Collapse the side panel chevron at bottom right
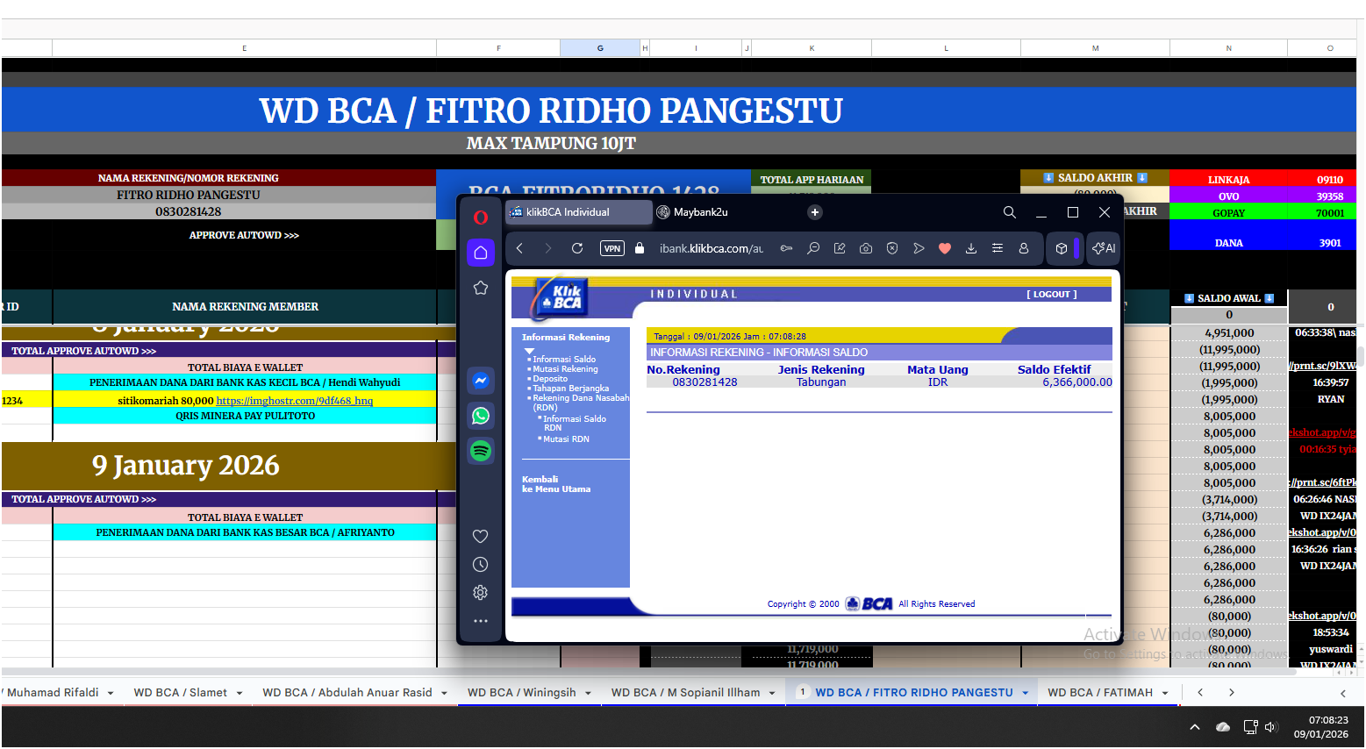The image size is (1366, 749). [1342, 693]
